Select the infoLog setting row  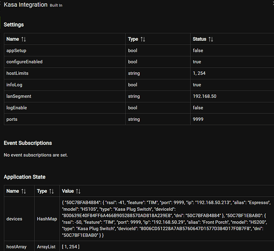[x=139, y=85]
